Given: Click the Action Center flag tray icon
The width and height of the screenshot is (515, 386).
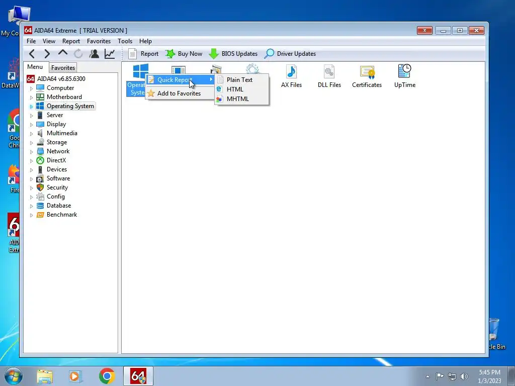Looking at the screenshot, I should 440,376.
